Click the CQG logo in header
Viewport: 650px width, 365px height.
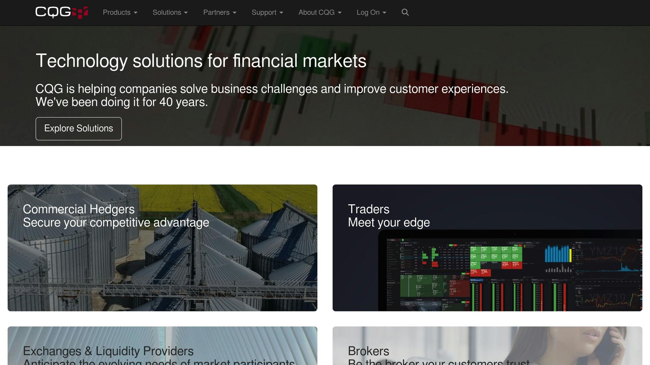point(62,12)
